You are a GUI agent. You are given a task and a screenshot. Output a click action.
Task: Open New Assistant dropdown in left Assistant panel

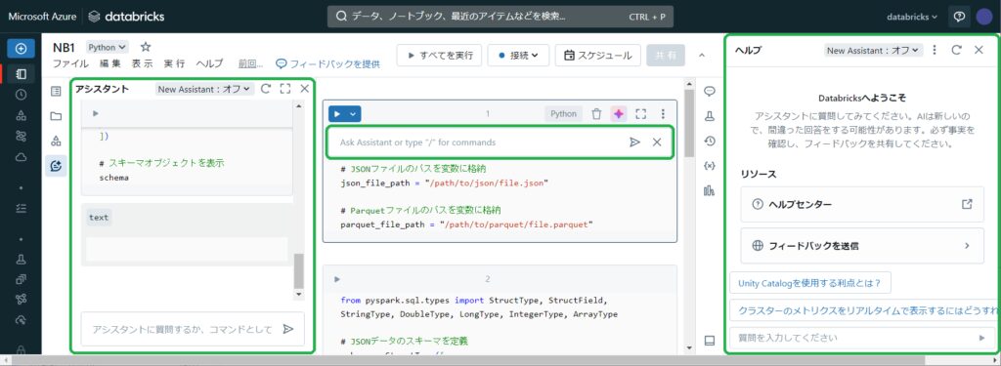(x=204, y=89)
